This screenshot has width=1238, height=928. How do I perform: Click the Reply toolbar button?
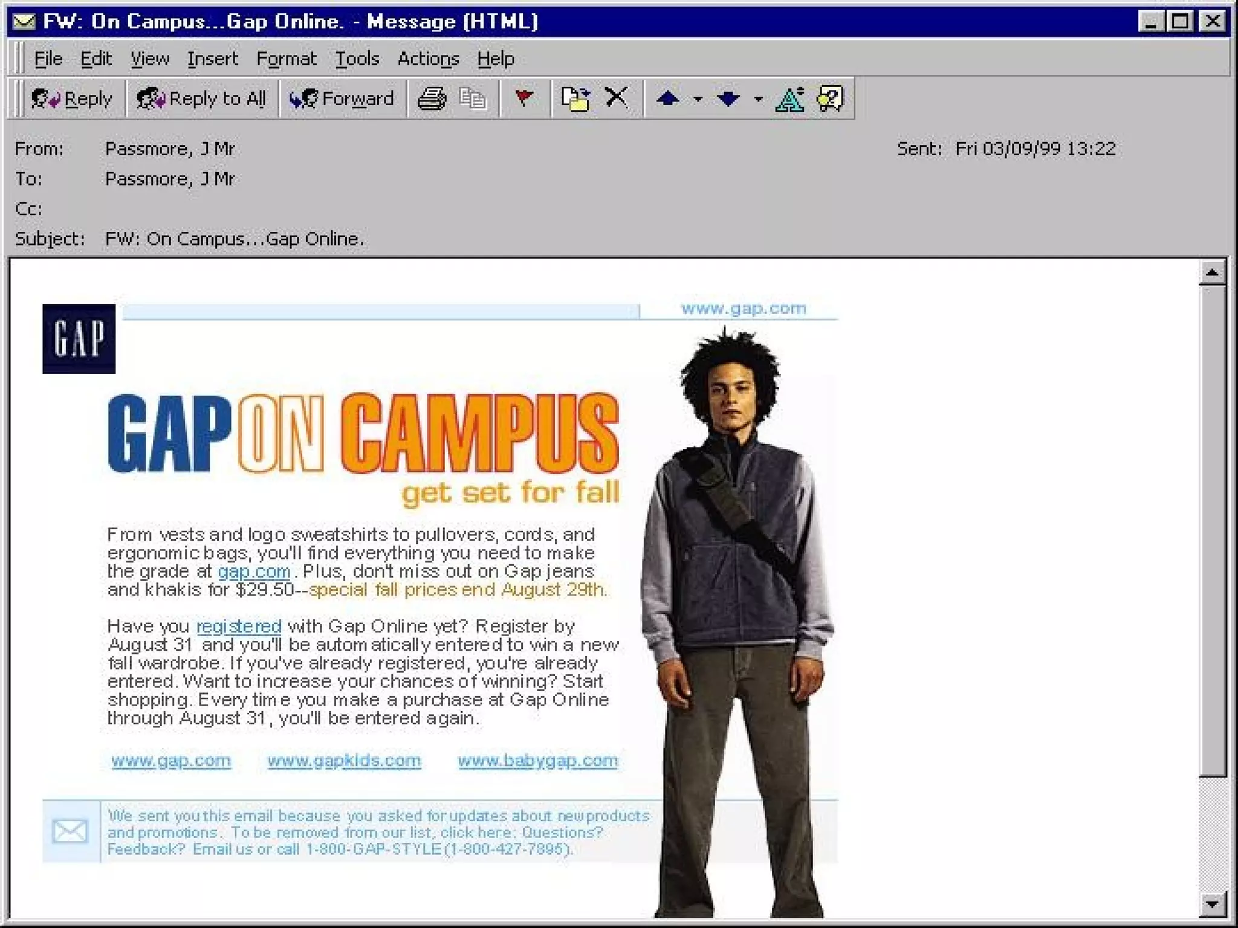tap(72, 98)
